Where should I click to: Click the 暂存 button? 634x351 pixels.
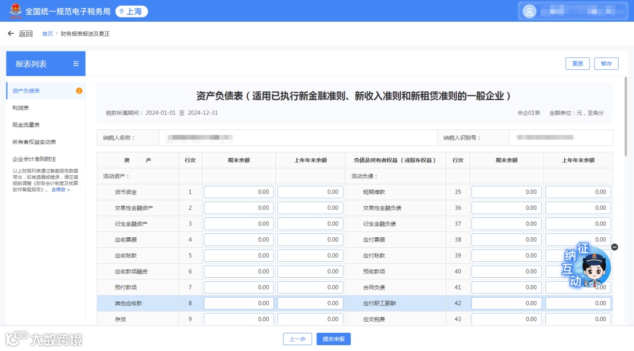click(606, 63)
